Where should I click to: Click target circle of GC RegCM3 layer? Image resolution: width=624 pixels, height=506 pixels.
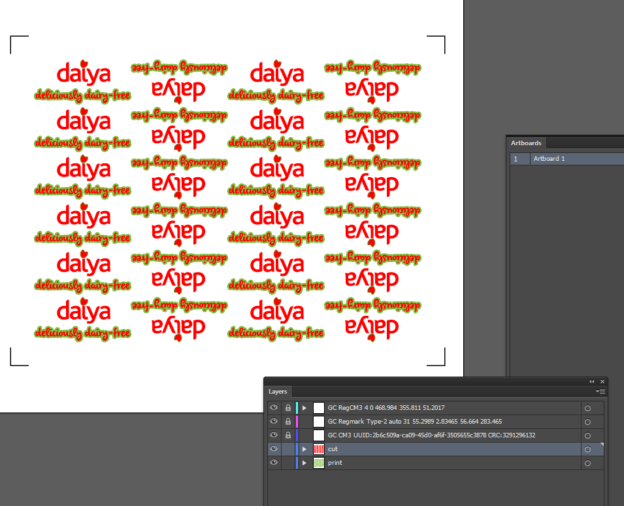pos(588,408)
